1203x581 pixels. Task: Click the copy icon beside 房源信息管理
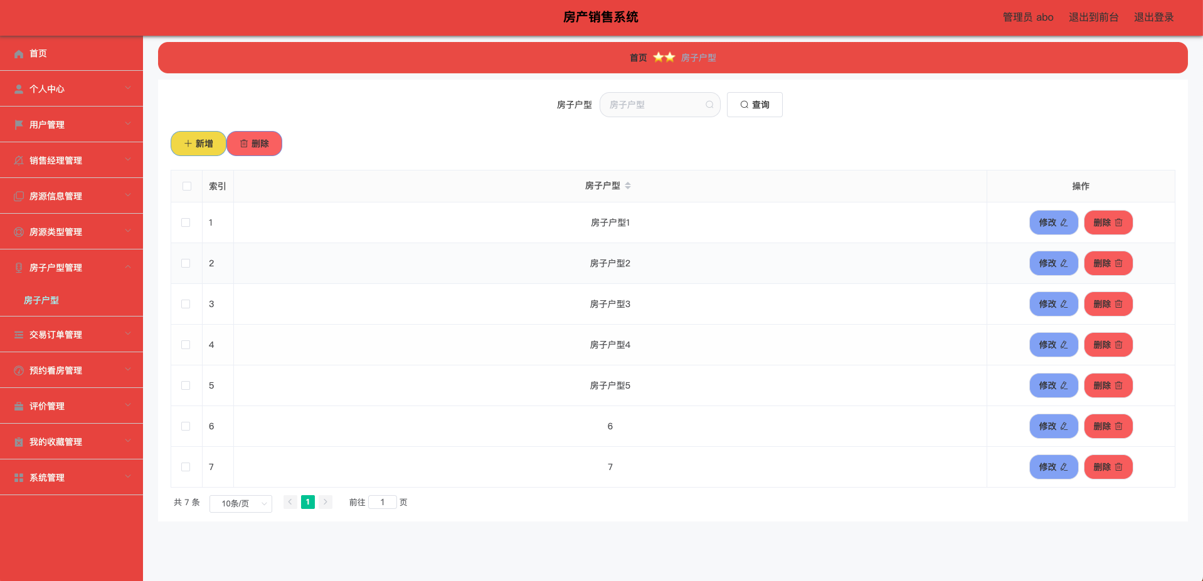pos(19,196)
